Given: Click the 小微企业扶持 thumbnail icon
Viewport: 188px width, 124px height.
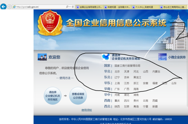Looking at the screenshot, I should pos(162,57).
